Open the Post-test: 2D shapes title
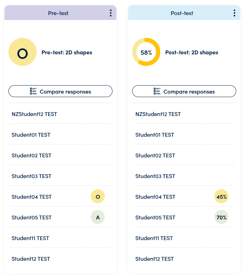 pyautogui.click(x=192, y=53)
